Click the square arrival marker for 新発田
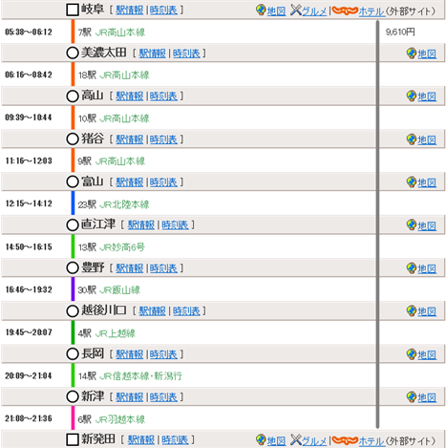 click(x=73, y=439)
